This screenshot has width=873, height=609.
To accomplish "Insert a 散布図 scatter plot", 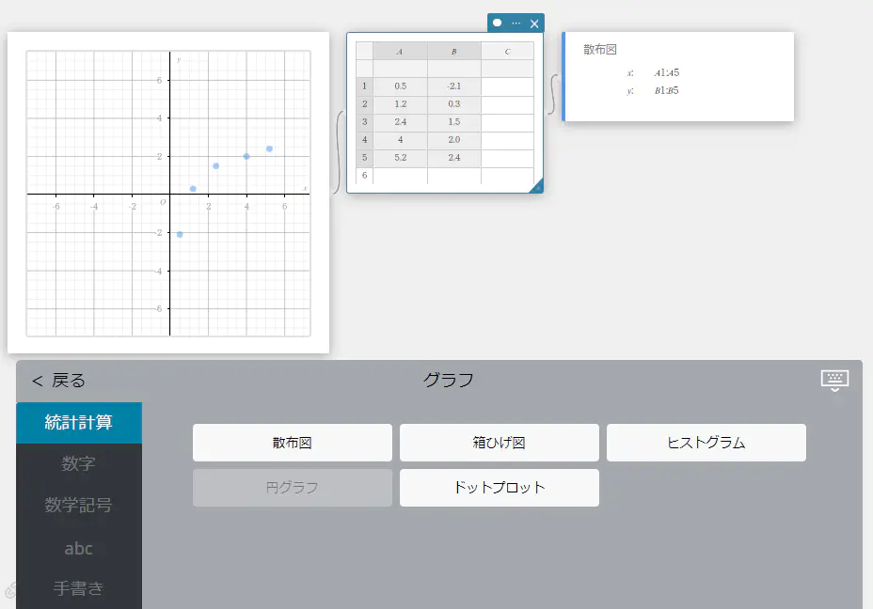I will 292,443.
